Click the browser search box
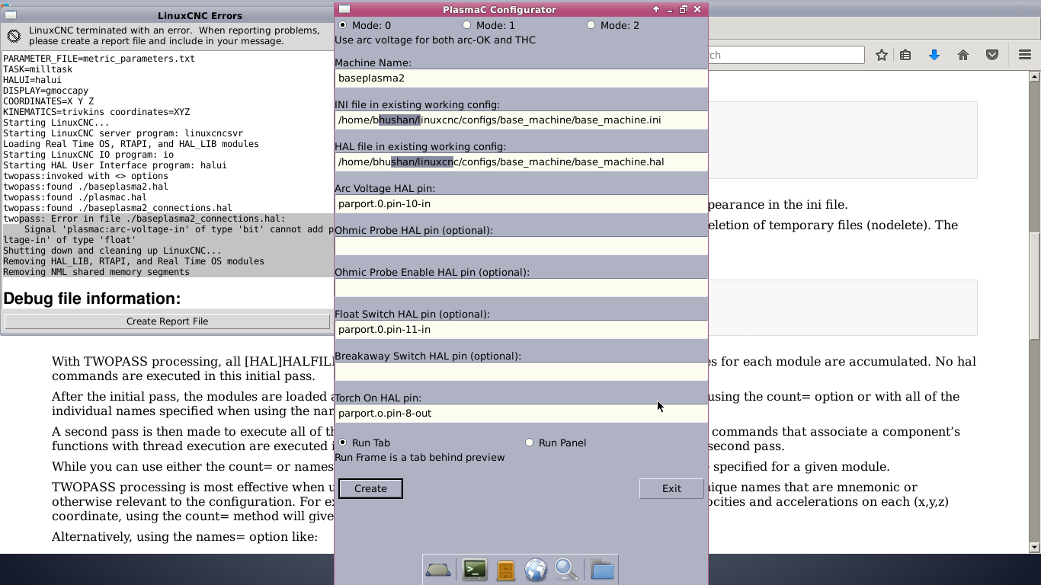 786,55
